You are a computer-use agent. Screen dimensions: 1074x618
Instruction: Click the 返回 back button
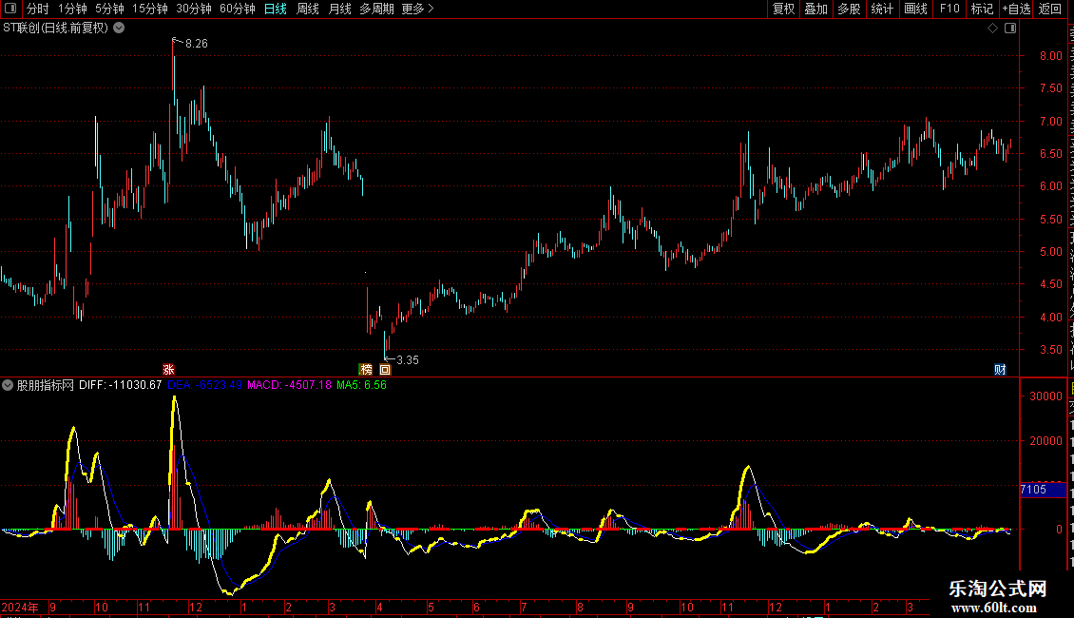[x=1050, y=9]
